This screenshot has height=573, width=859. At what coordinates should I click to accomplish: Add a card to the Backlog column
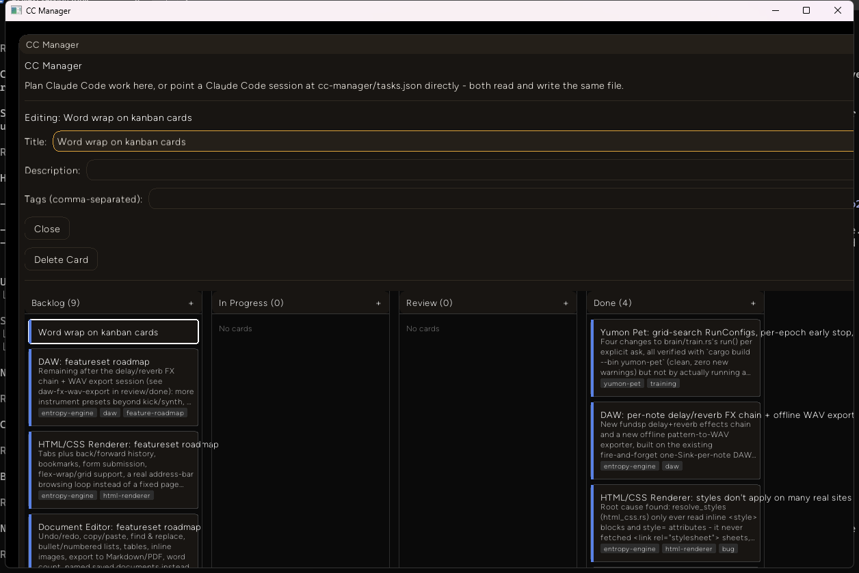click(x=191, y=303)
